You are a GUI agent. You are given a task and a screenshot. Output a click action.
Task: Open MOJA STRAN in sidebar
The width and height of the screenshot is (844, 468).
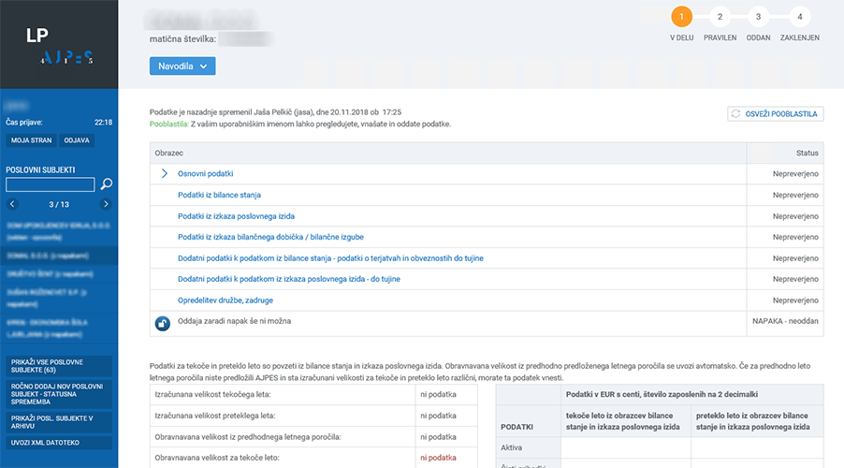[31, 140]
